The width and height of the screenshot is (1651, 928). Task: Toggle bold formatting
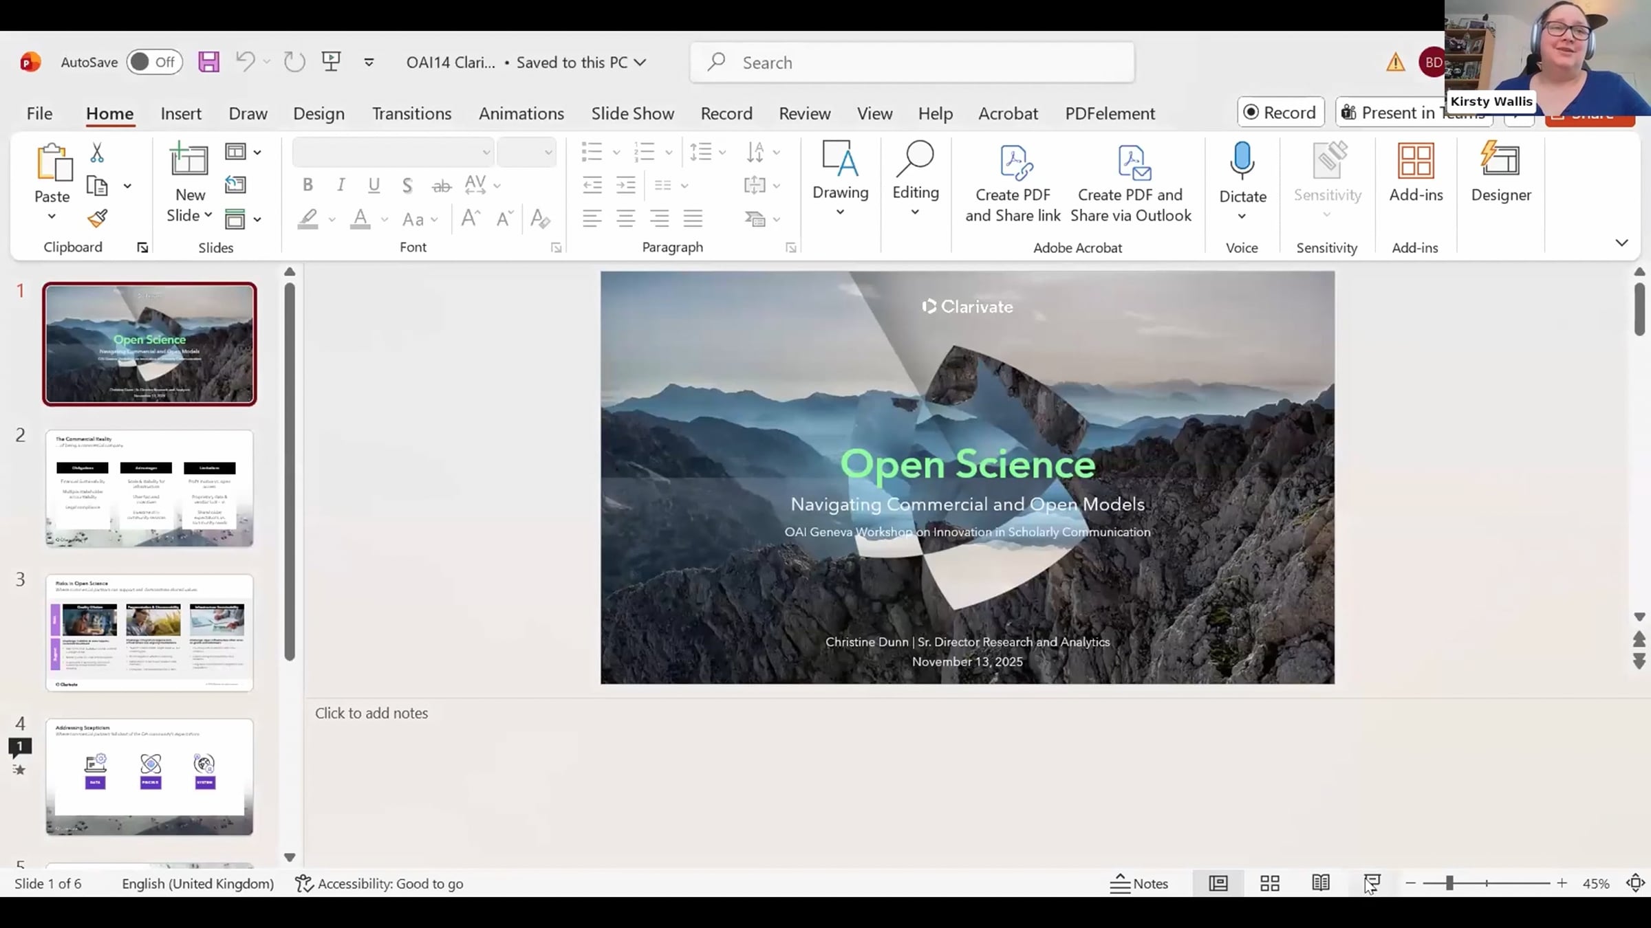307,185
